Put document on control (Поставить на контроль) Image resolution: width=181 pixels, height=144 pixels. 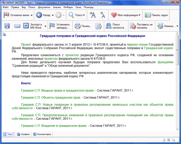click(141, 26)
